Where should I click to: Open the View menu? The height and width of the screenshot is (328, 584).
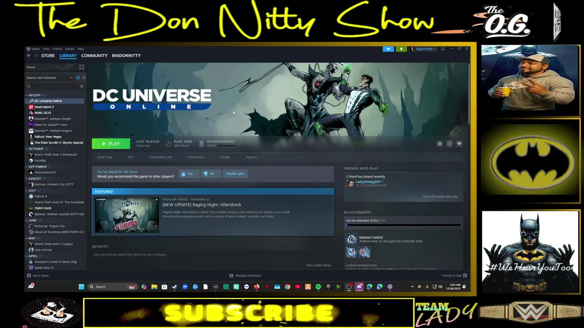click(x=46, y=49)
